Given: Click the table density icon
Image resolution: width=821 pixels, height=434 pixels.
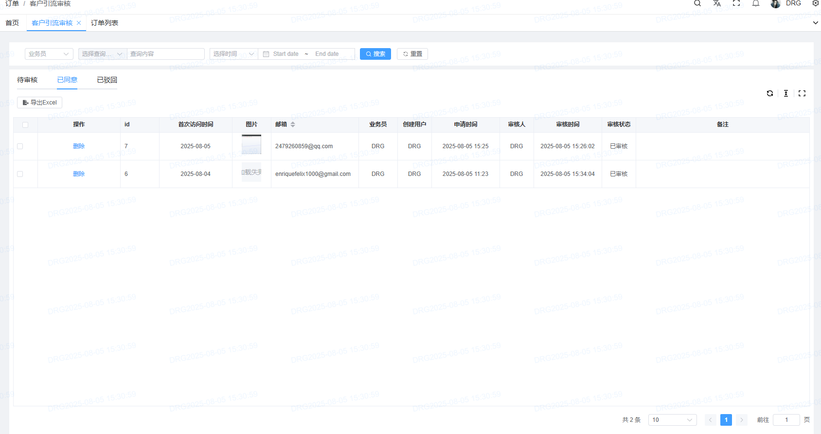Looking at the screenshot, I should coord(786,93).
